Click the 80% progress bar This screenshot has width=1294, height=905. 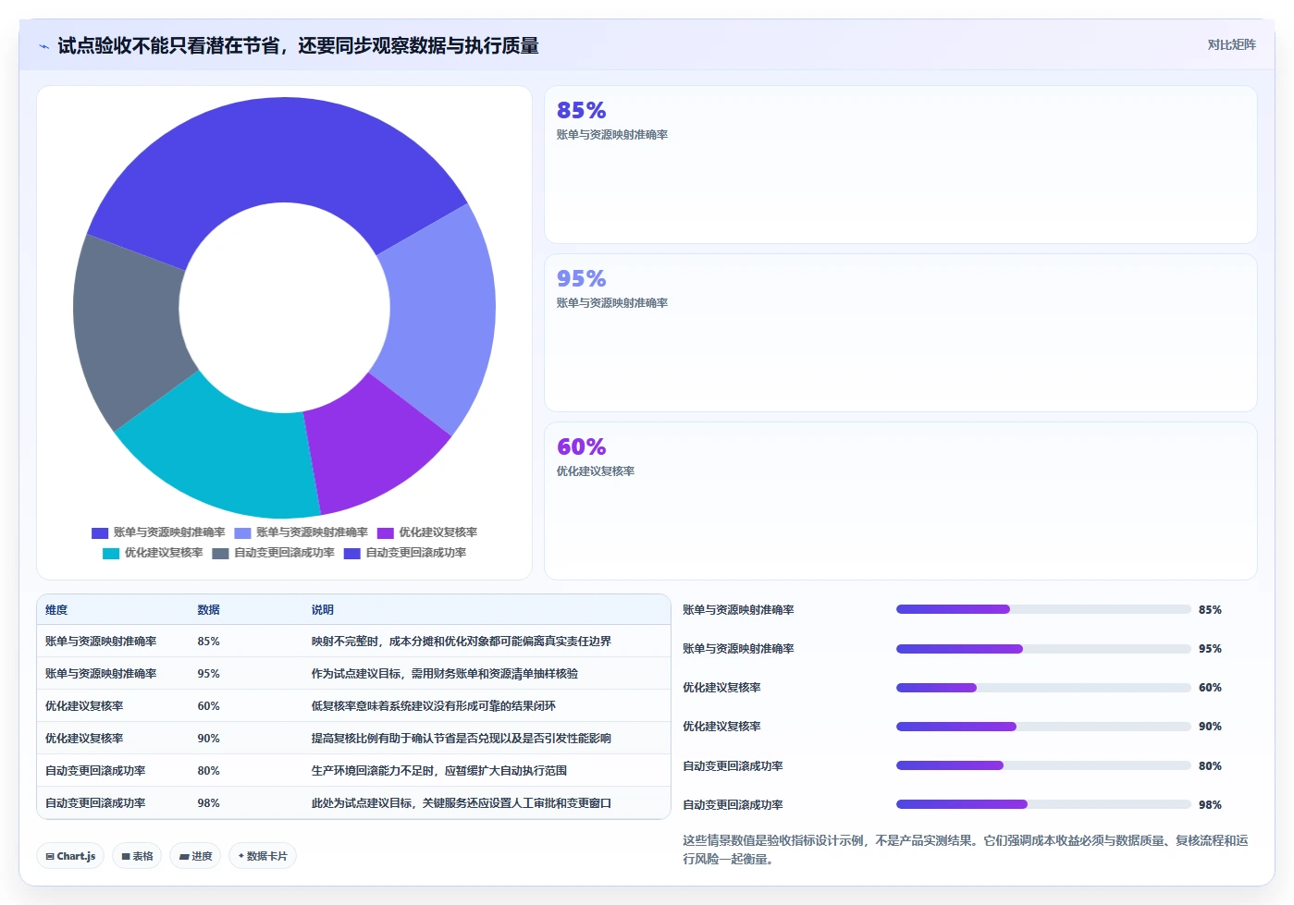[1043, 765]
